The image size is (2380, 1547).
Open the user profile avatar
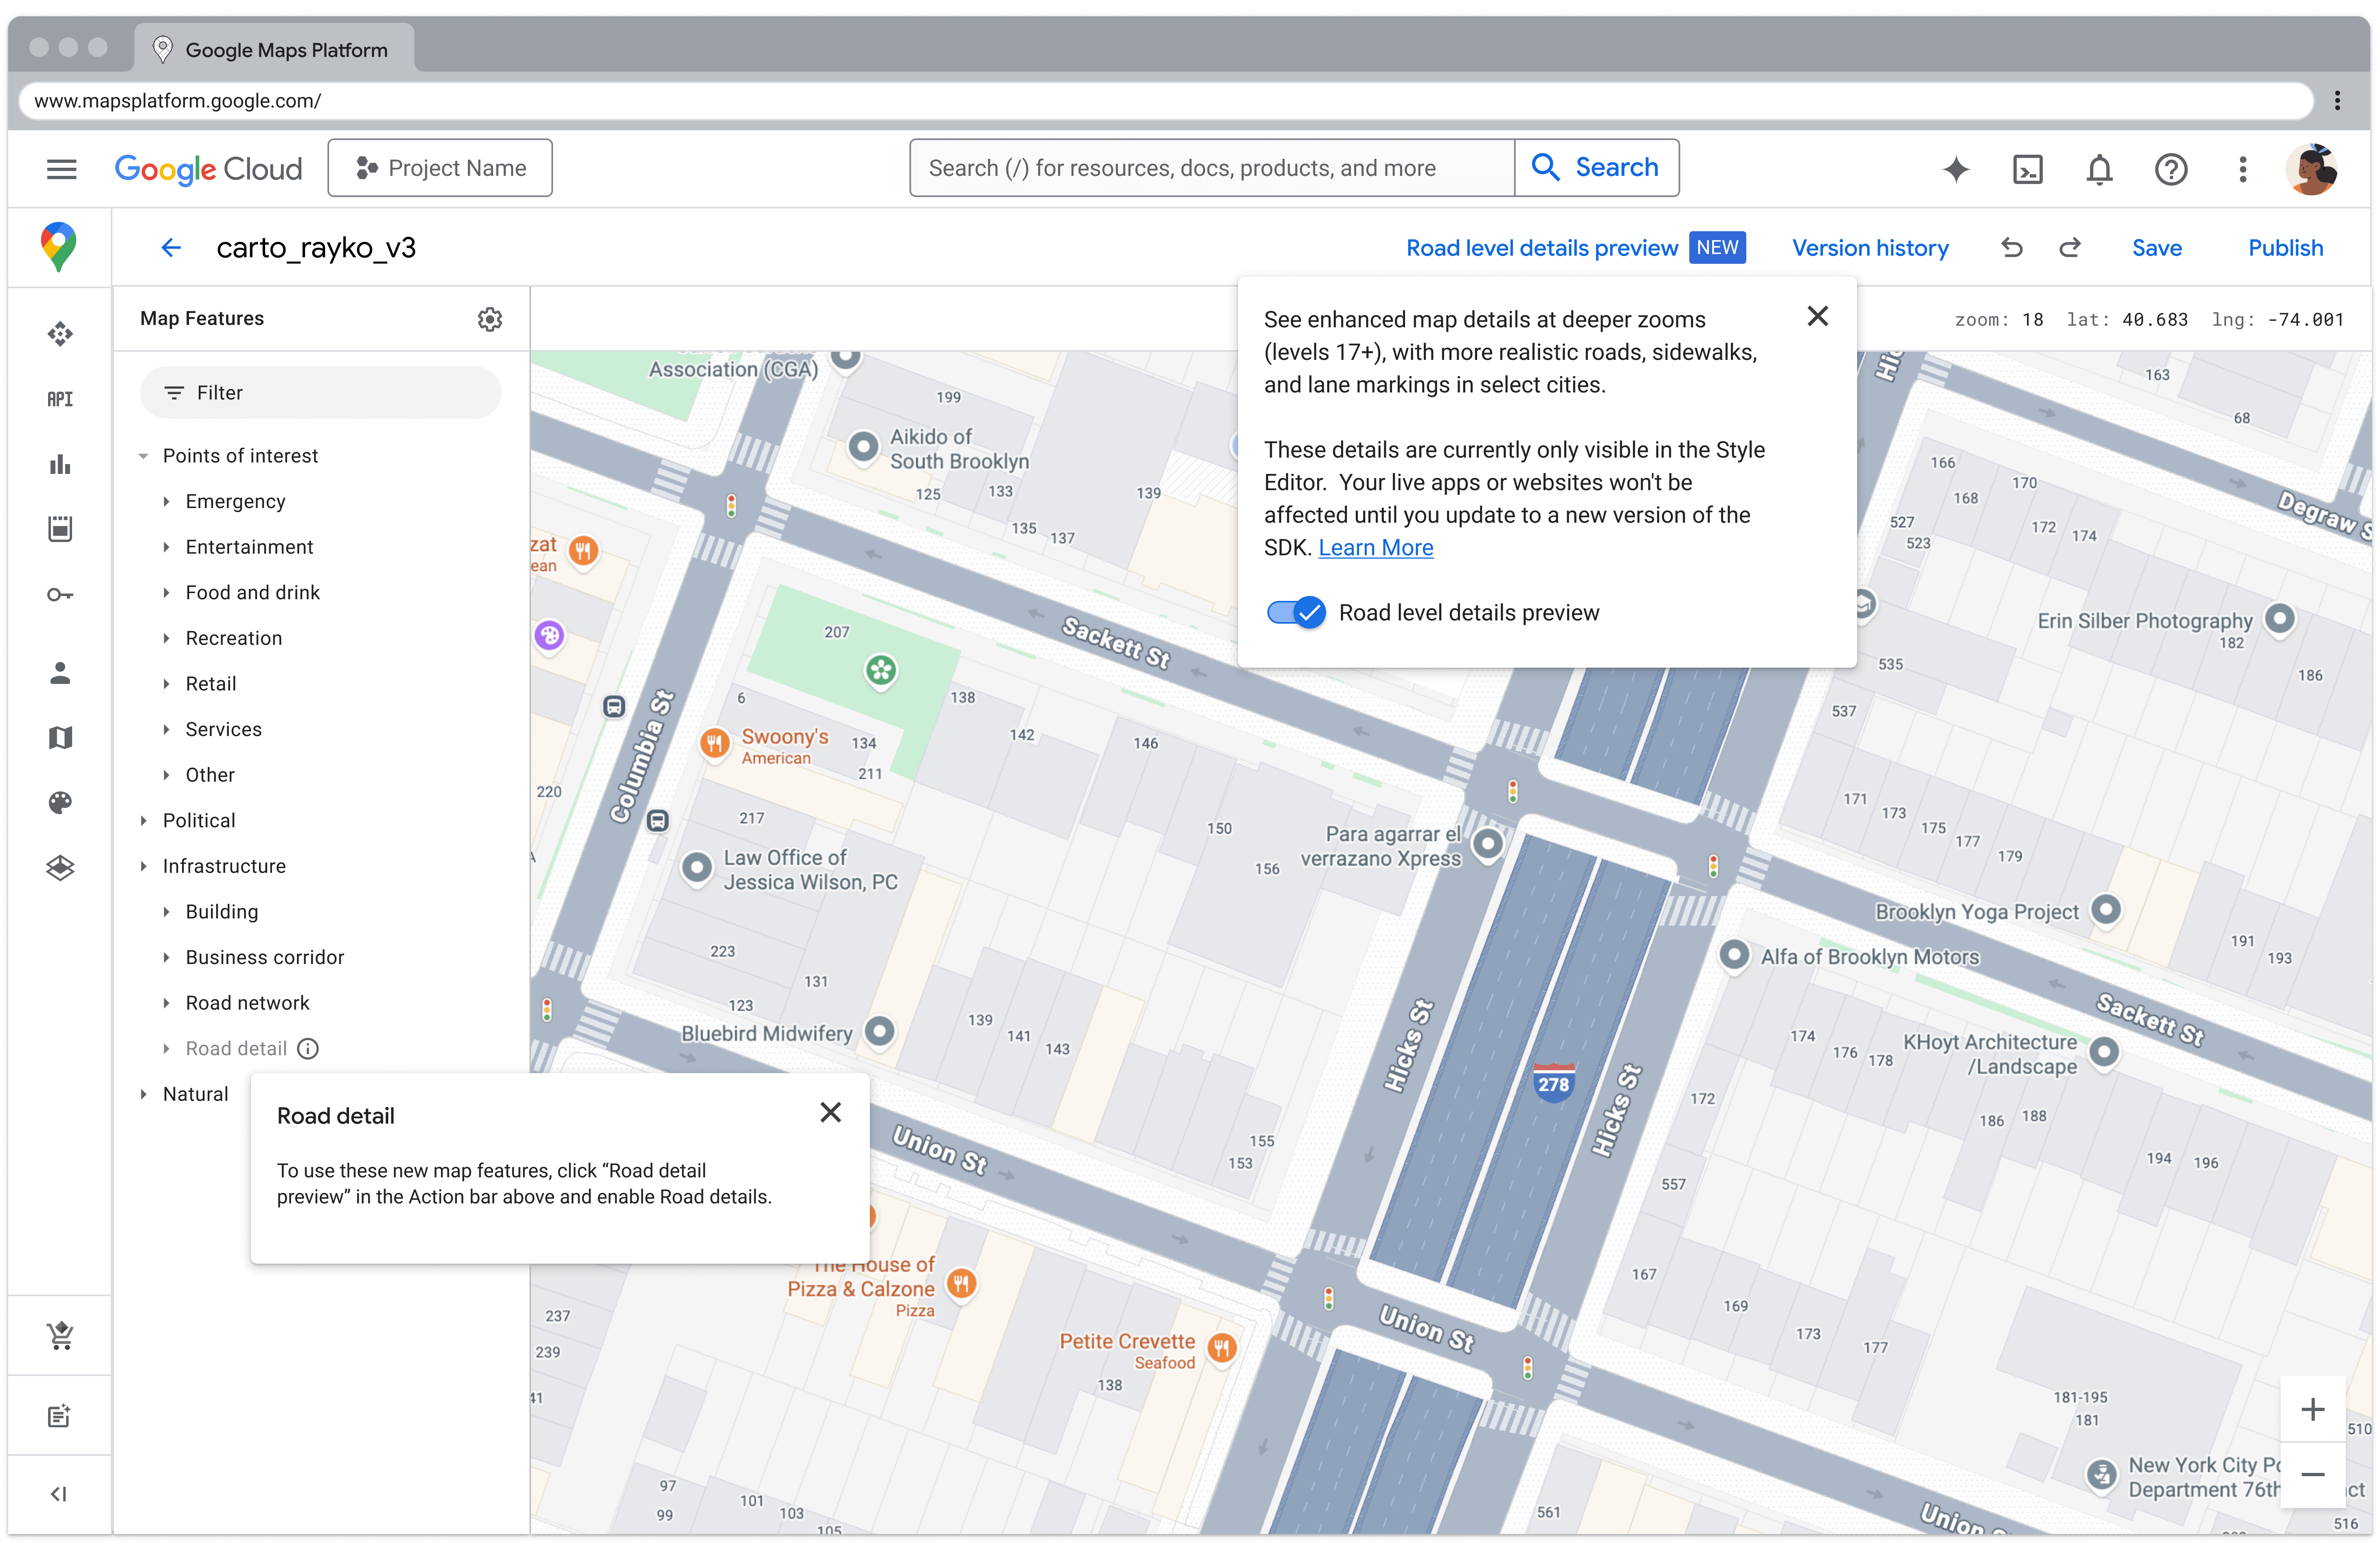(2312, 169)
